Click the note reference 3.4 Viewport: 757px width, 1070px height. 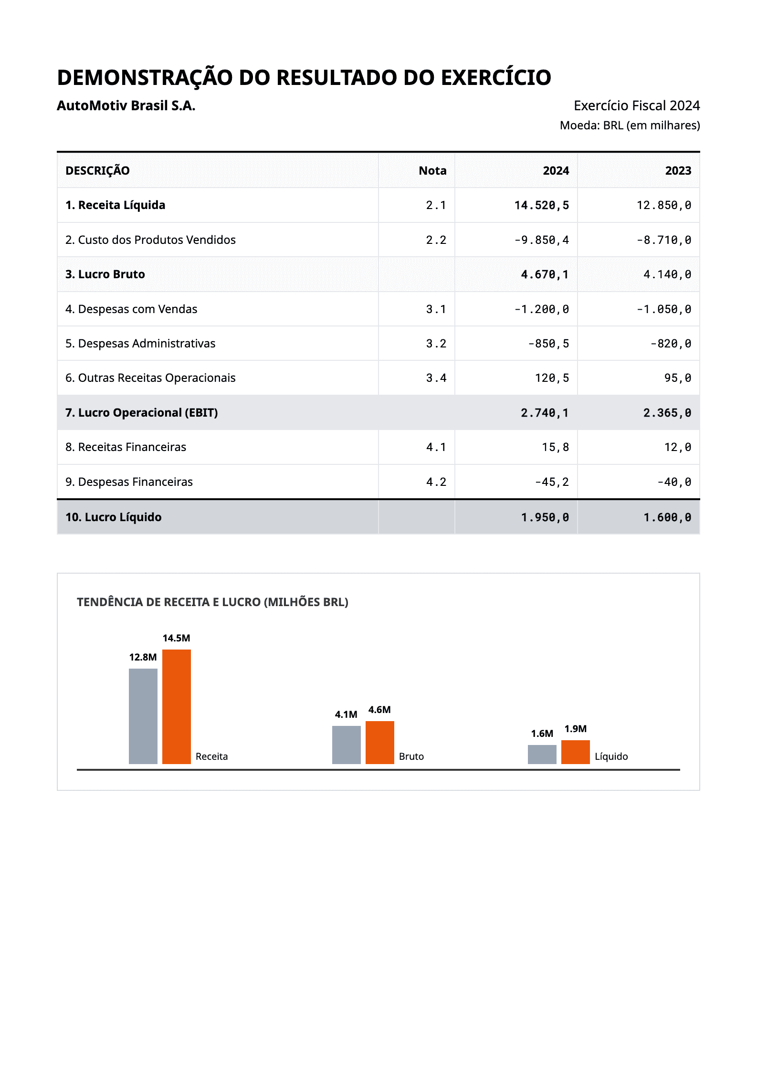coord(436,378)
